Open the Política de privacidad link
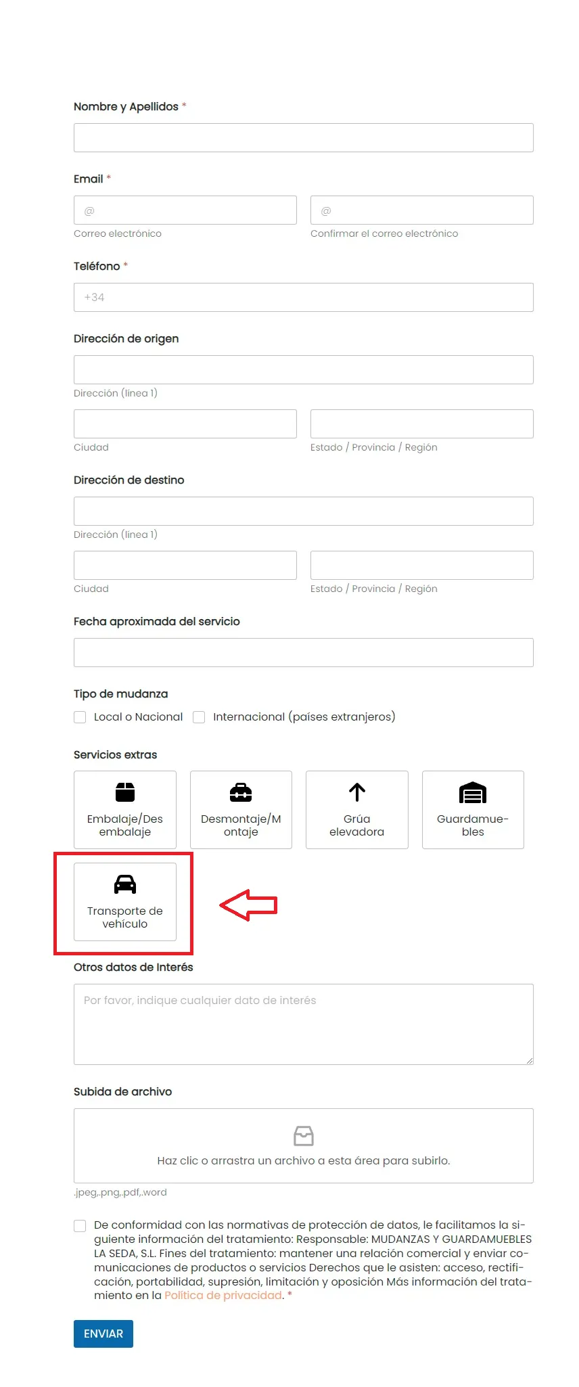 coord(223,1295)
